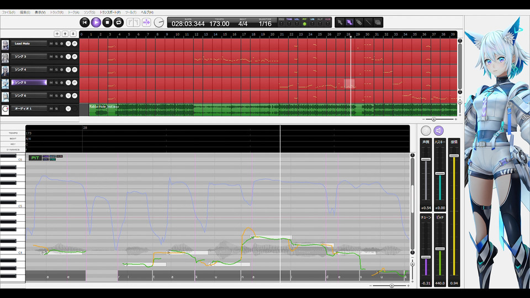Select the line drawing tool
This screenshot has width=530, height=298.
pyautogui.click(x=368, y=23)
